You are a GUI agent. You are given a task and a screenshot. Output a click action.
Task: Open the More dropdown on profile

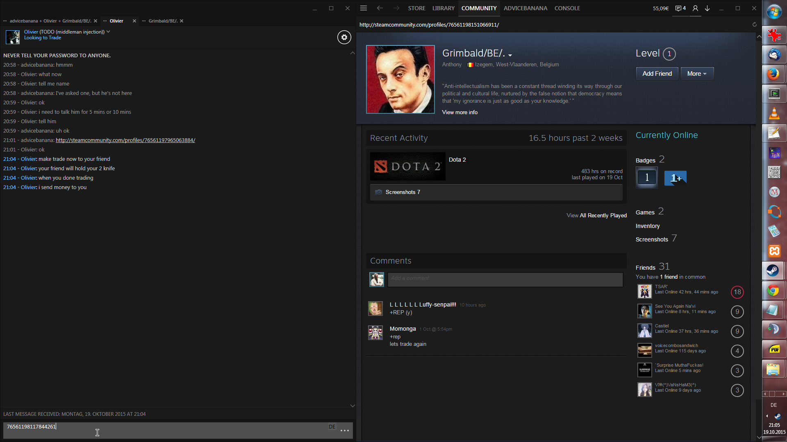(x=697, y=74)
